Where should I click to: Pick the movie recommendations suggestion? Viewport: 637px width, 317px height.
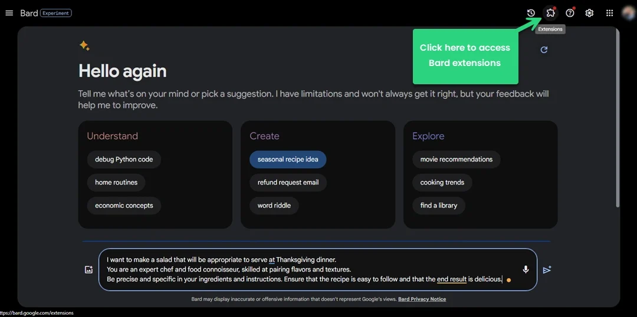coord(456,160)
